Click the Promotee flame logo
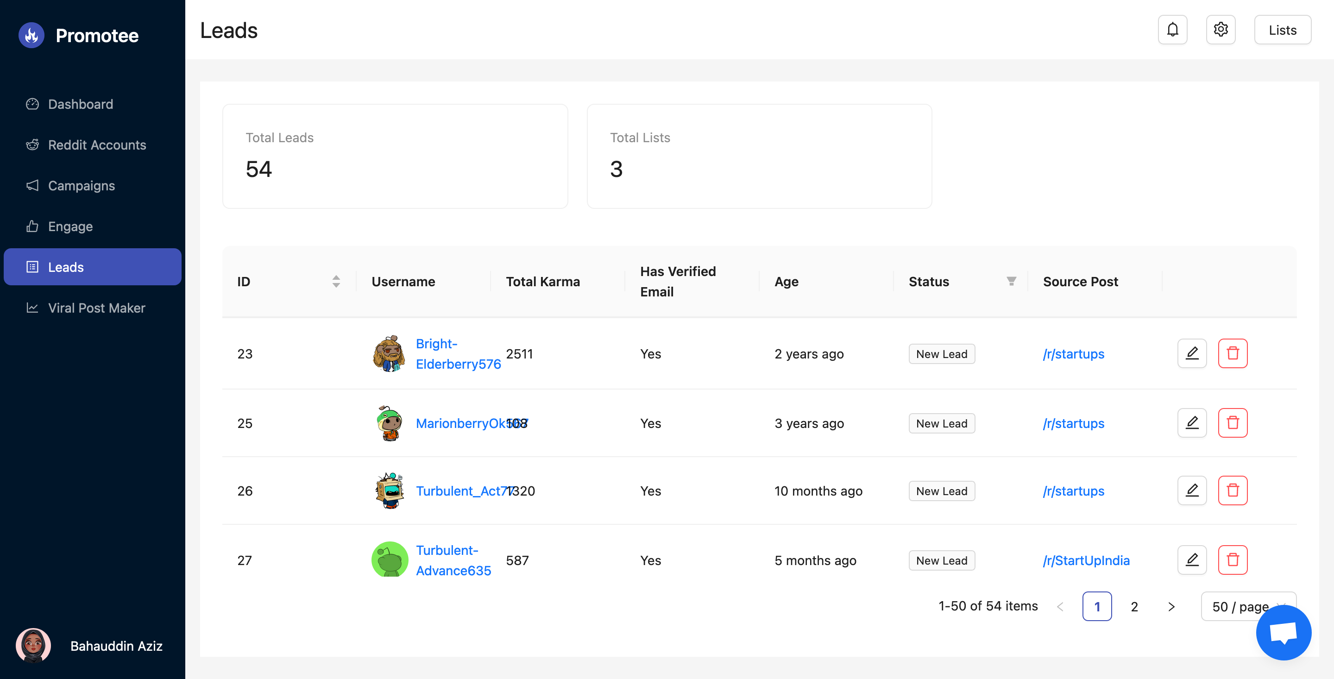The image size is (1334, 679). click(31, 35)
